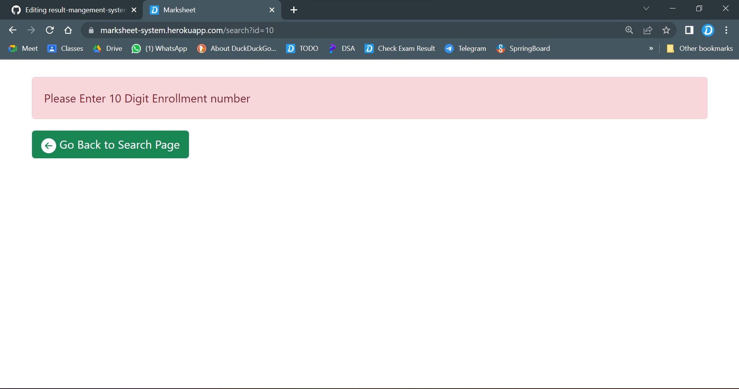Reload the current page
The width and height of the screenshot is (739, 389).
[50, 30]
